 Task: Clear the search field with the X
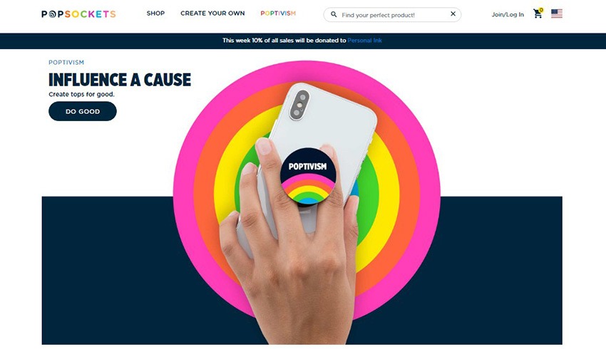(x=453, y=14)
